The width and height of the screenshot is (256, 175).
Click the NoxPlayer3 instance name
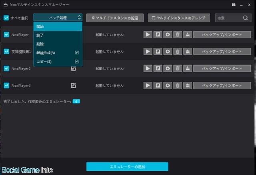pos(21,86)
